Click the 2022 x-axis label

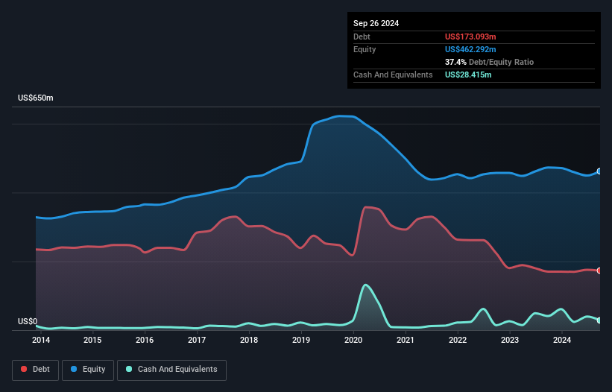pos(458,340)
